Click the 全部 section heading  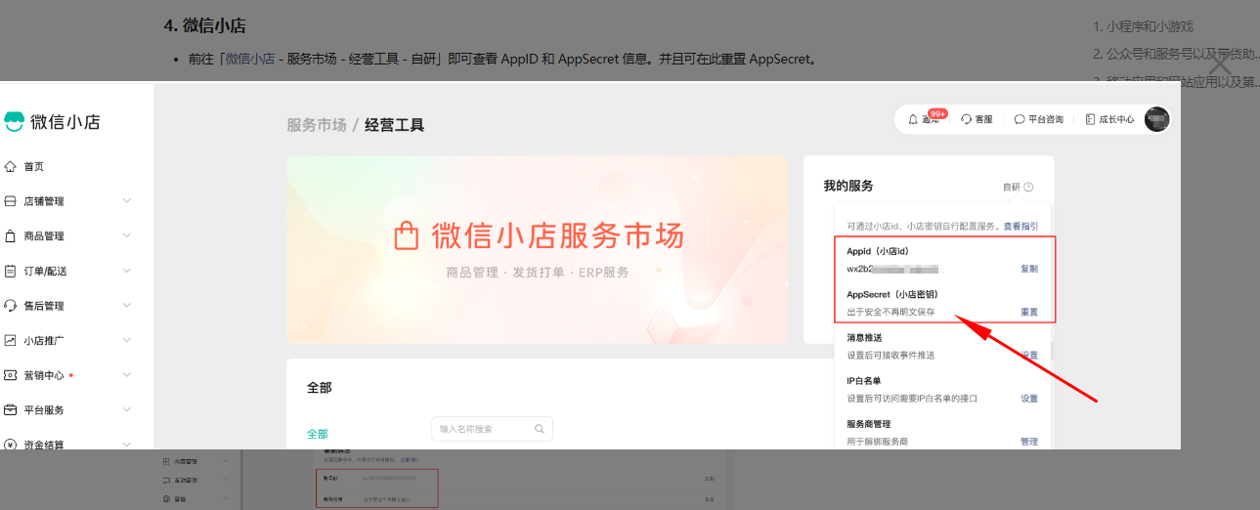[x=320, y=388]
